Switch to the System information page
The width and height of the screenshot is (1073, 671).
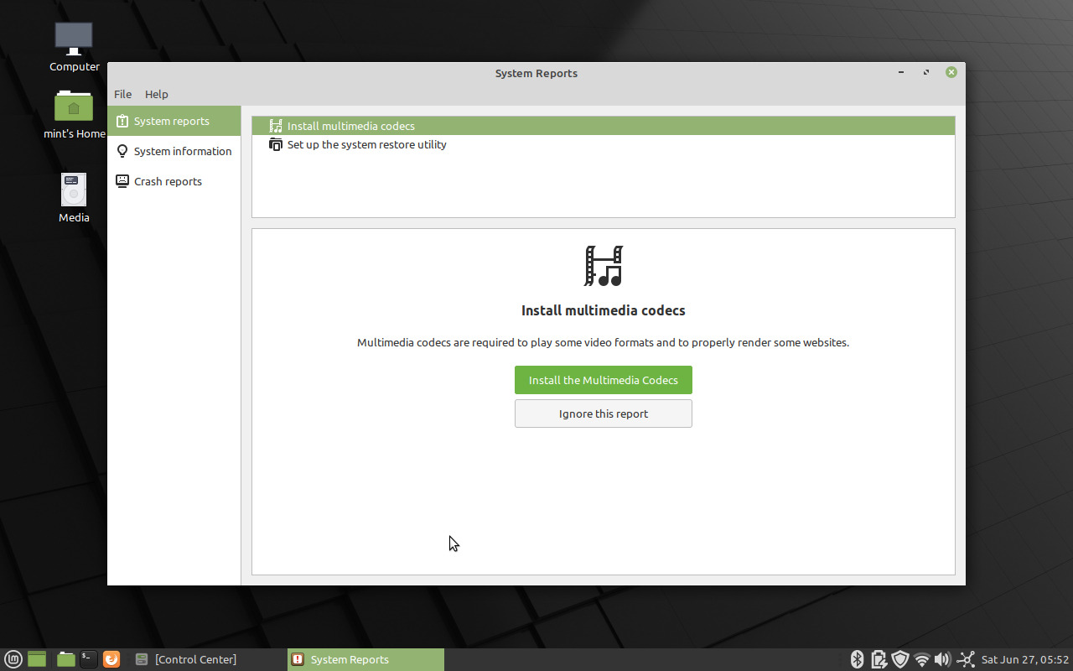pyautogui.click(x=174, y=151)
